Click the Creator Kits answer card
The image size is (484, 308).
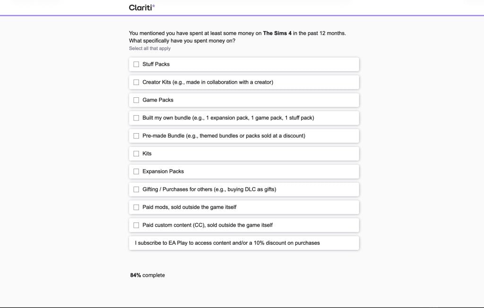[x=243, y=82]
